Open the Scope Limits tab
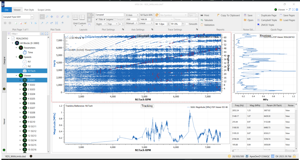This screenshot has width=300, height=160. click(x=44, y=10)
